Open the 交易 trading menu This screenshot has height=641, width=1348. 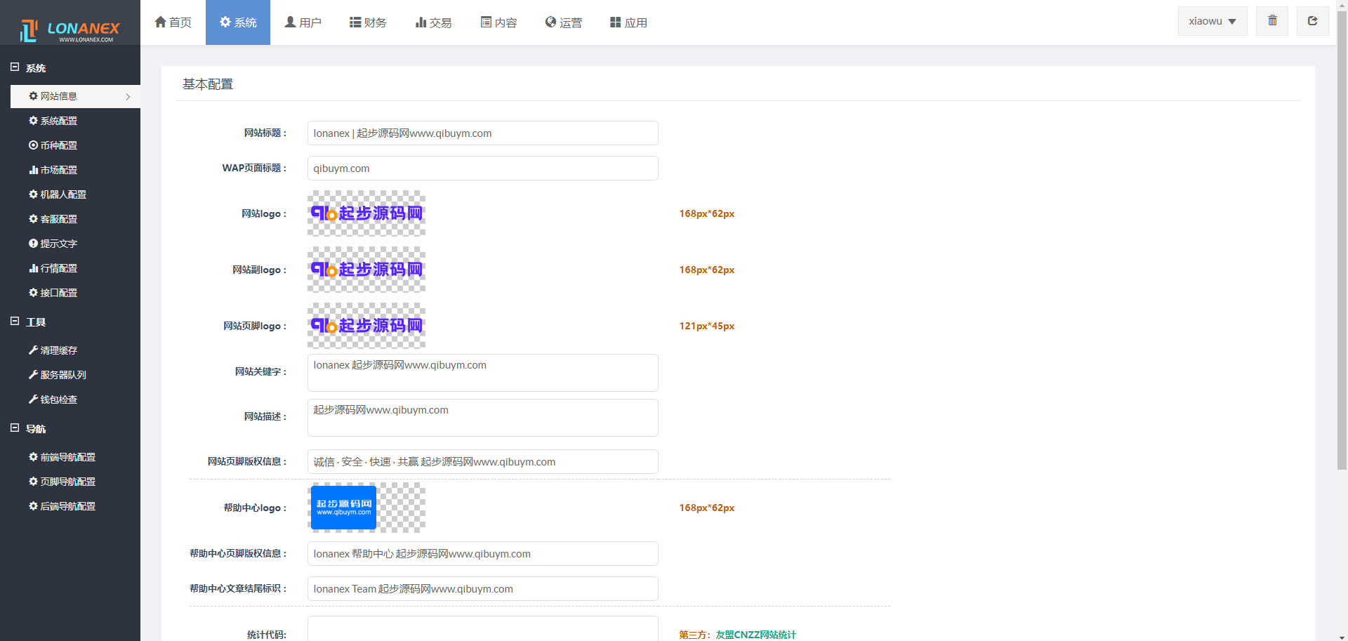[433, 22]
